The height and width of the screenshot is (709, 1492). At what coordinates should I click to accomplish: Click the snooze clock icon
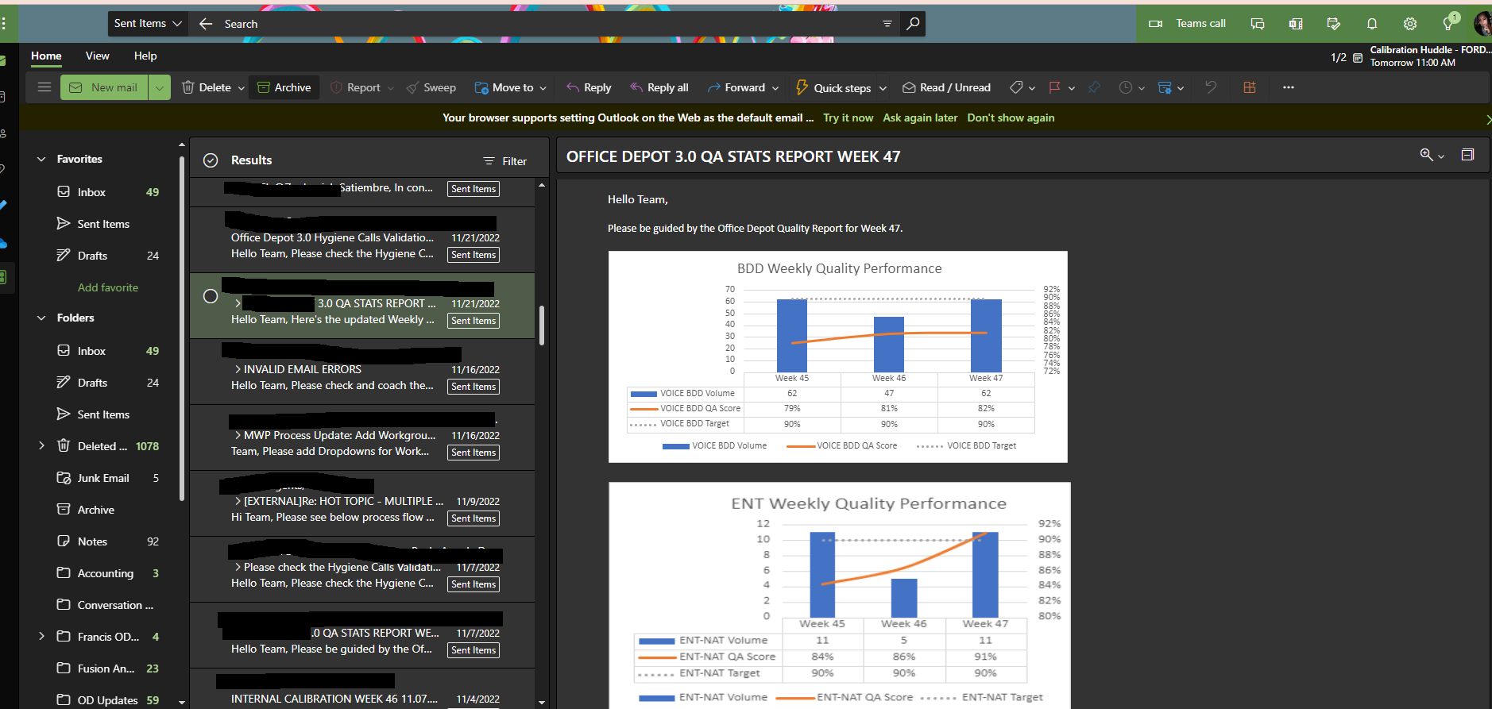(1126, 87)
